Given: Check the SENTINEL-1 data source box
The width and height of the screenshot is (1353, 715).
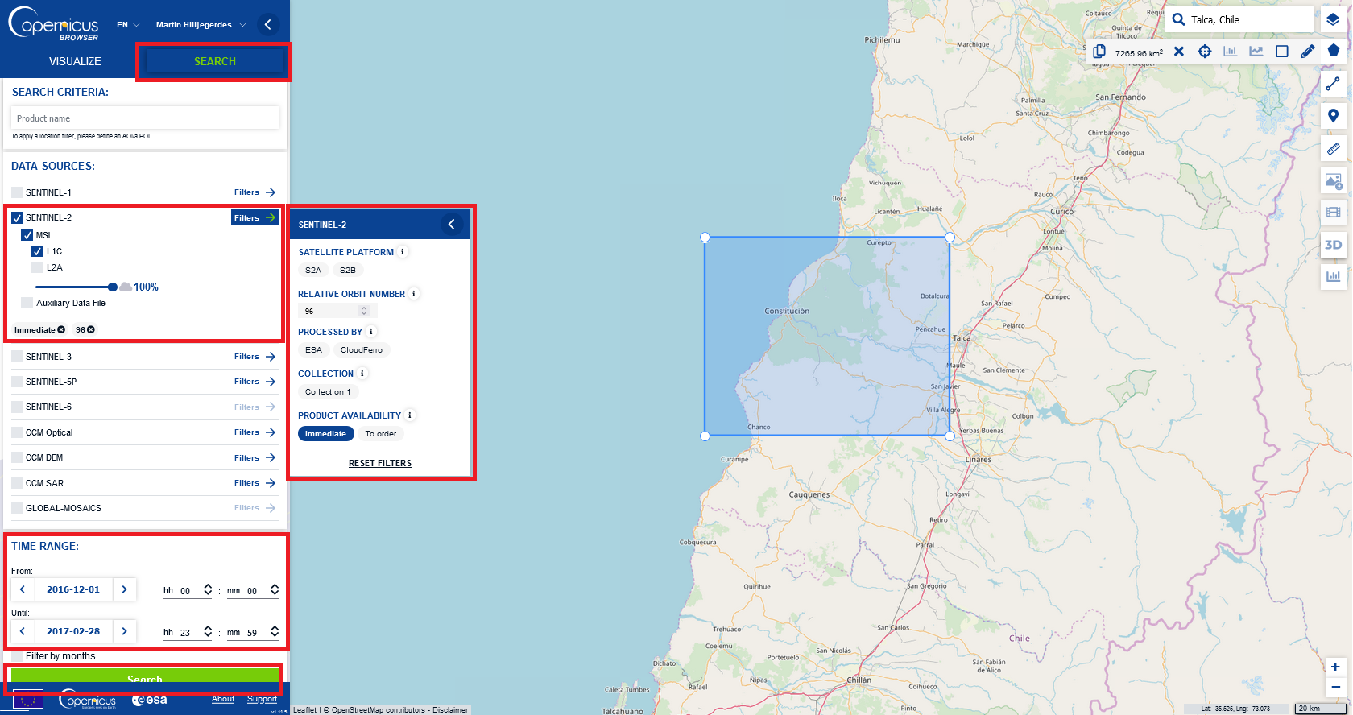Looking at the screenshot, I should click(x=17, y=192).
